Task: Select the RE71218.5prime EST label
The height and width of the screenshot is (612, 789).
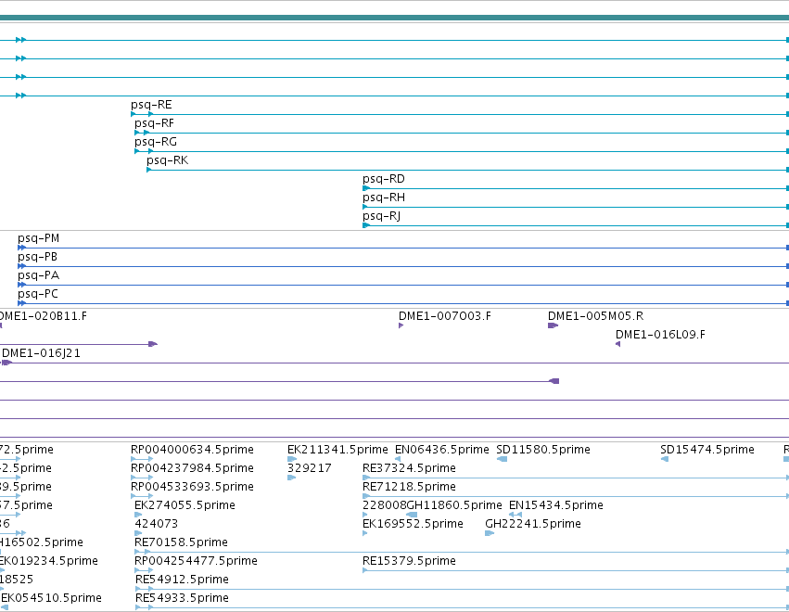Action: [409, 487]
